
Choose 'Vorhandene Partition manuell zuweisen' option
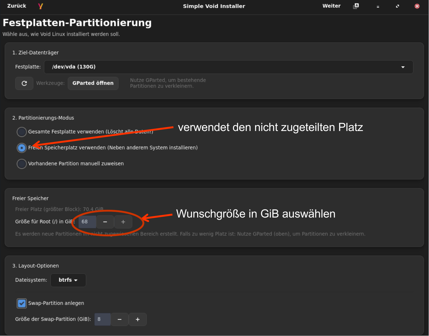22,164
